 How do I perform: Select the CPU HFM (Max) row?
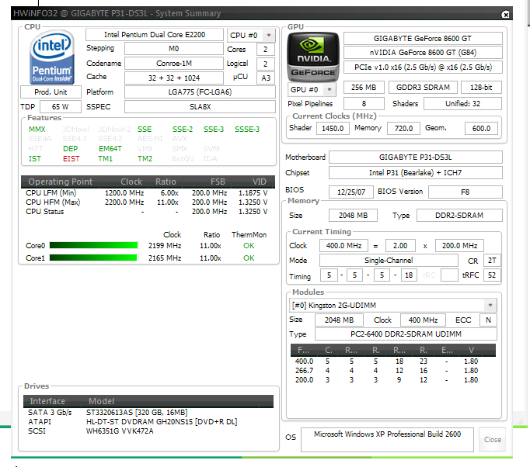point(147,202)
